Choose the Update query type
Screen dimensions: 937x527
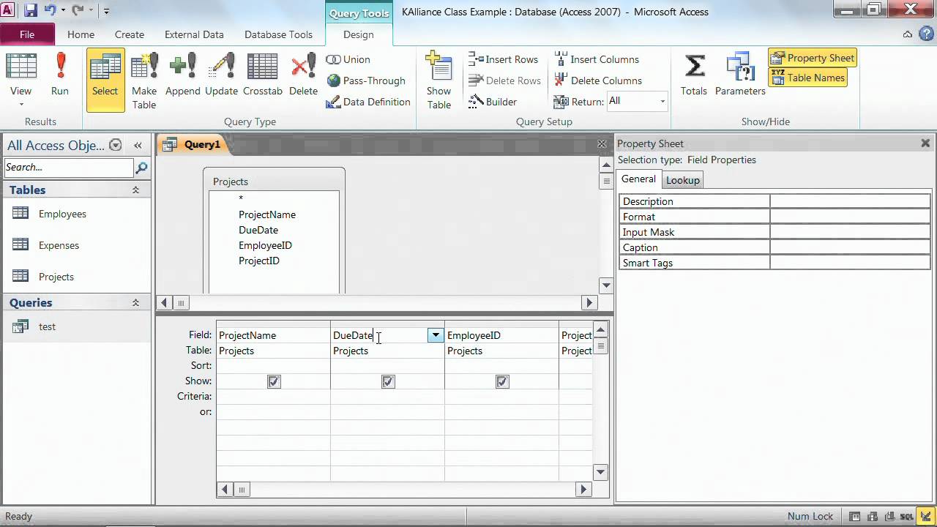pyautogui.click(x=221, y=75)
